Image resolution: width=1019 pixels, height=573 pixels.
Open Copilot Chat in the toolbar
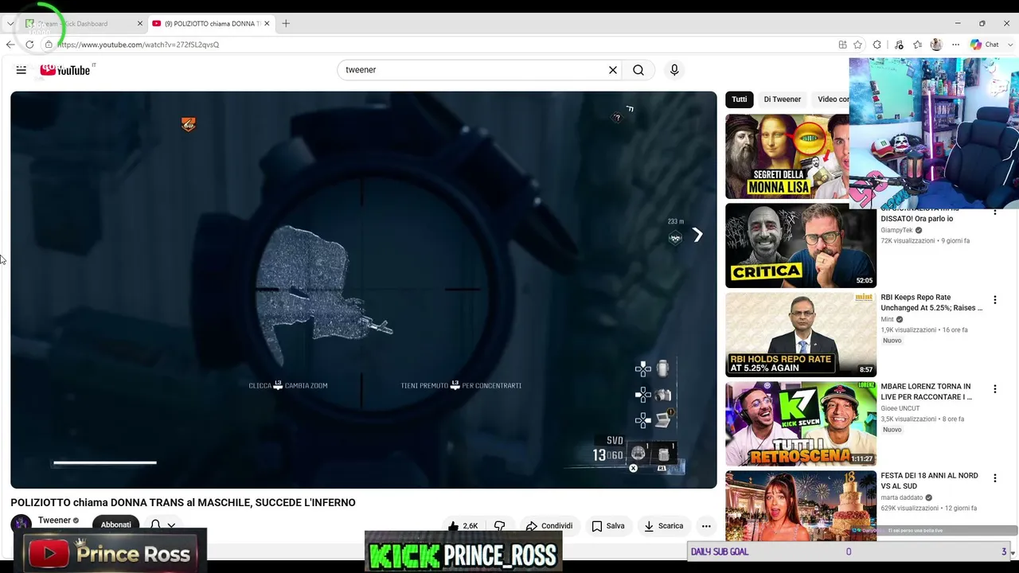[984, 45]
